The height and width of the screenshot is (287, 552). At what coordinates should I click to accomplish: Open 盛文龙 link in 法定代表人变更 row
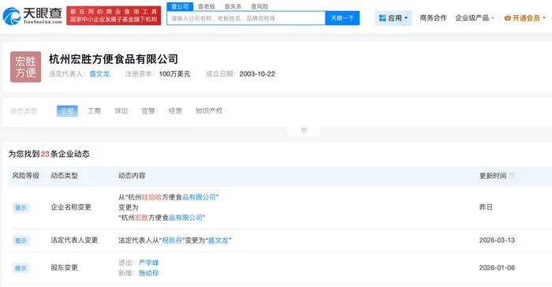coord(218,240)
